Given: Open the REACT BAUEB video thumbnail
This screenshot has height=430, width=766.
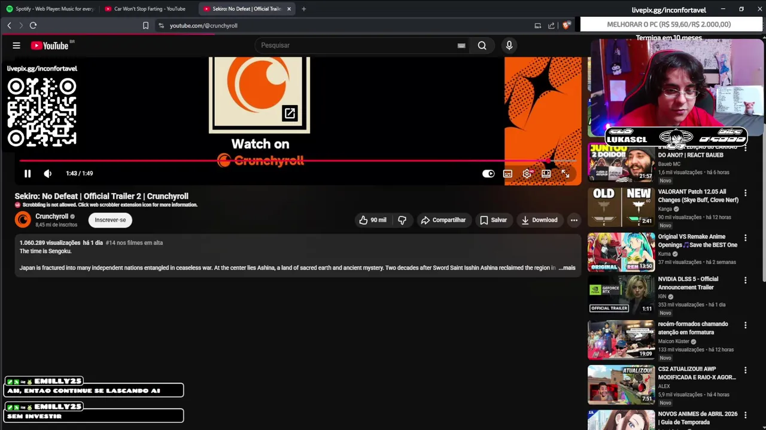Looking at the screenshot, I should click(x=621, y=162).
